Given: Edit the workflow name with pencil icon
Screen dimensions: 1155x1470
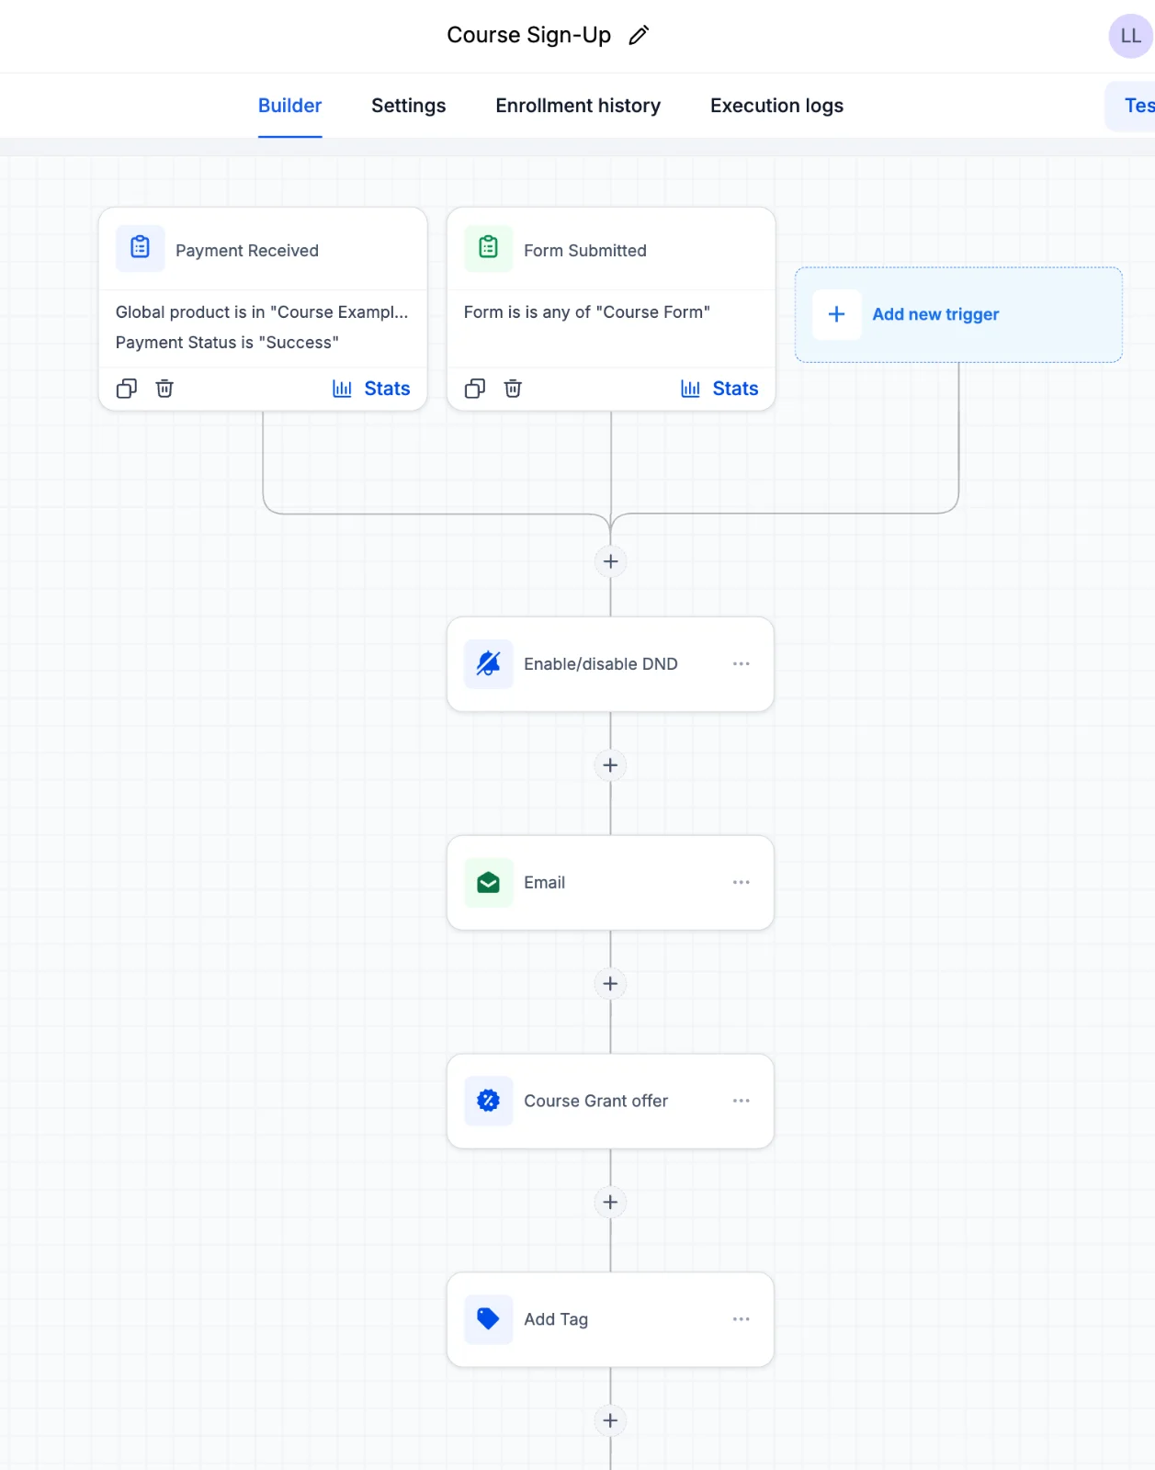Looking at the screenshot, I should pyautogui.click(x=639, y=35).
